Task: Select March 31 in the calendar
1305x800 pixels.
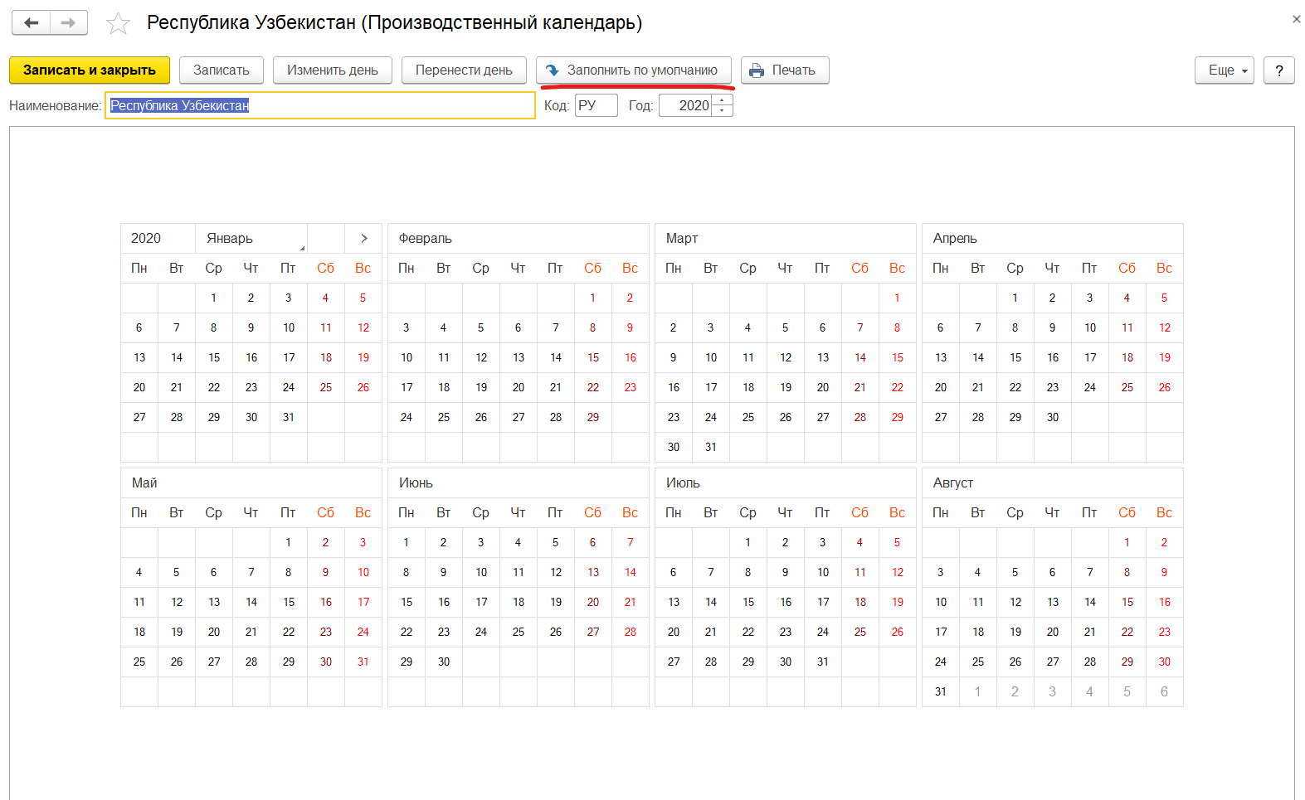Action: tap(711, 447)
